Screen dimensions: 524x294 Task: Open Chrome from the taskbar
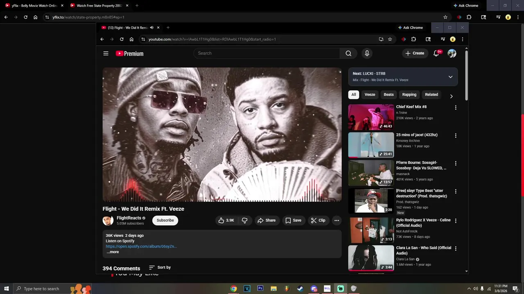[233, 289]
